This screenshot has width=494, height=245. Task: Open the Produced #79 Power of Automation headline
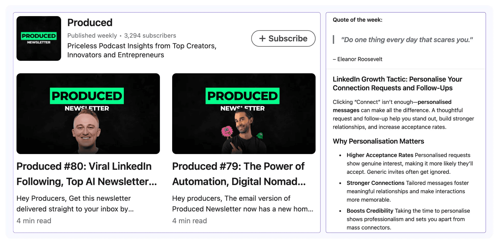239,174
